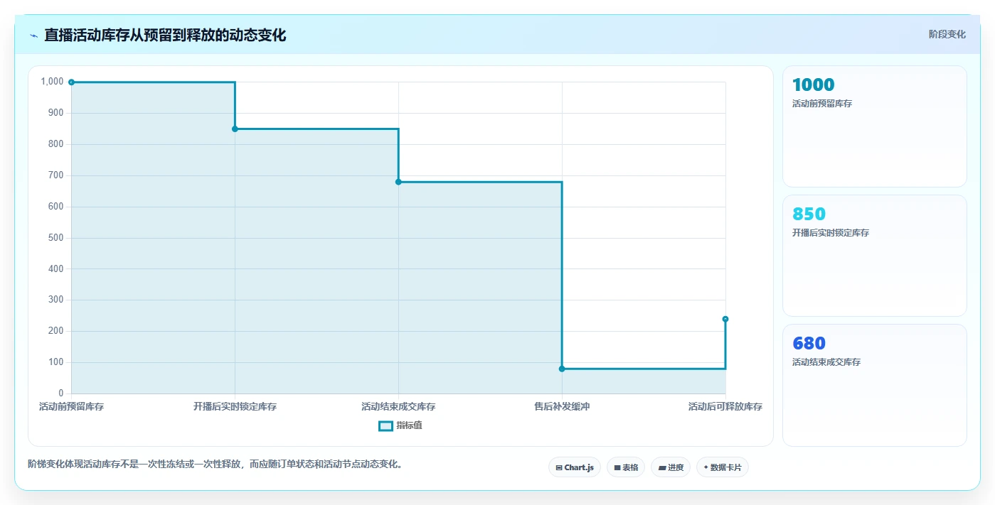Click y-axis tick label 500
The width and height of the screenshot is (995, 505).
click(55, 238)
